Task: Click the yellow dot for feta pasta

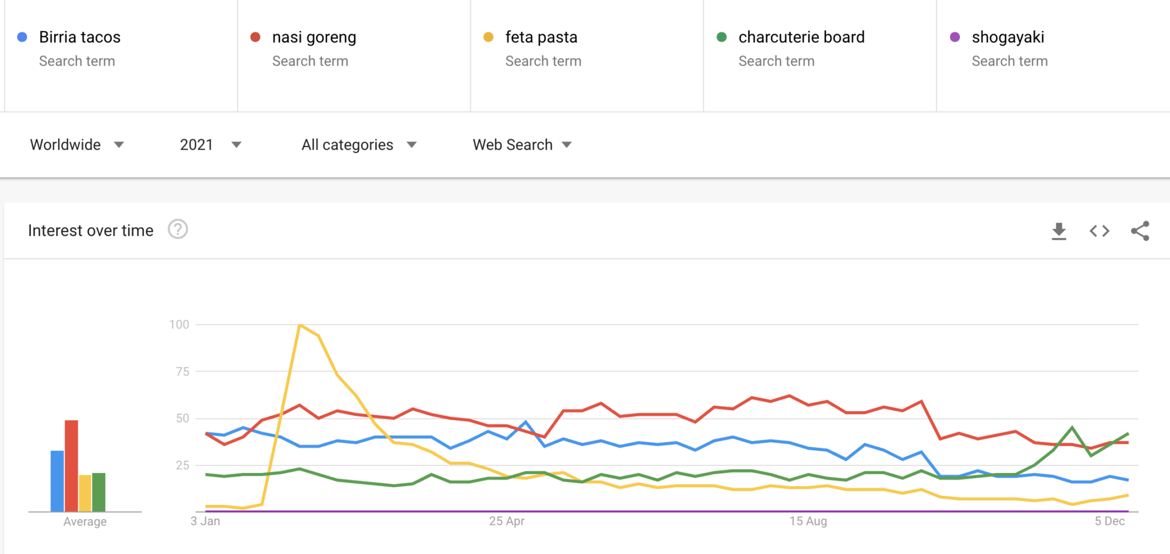Action: tap(488, 37)
